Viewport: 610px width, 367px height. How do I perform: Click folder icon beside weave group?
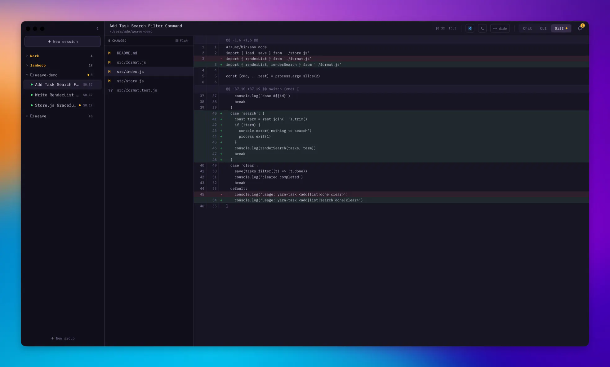pos(32,116)
